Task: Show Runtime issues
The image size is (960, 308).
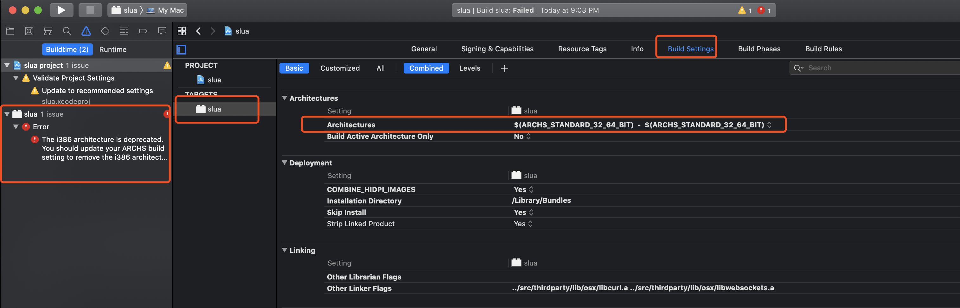Action: coord(112,50)
